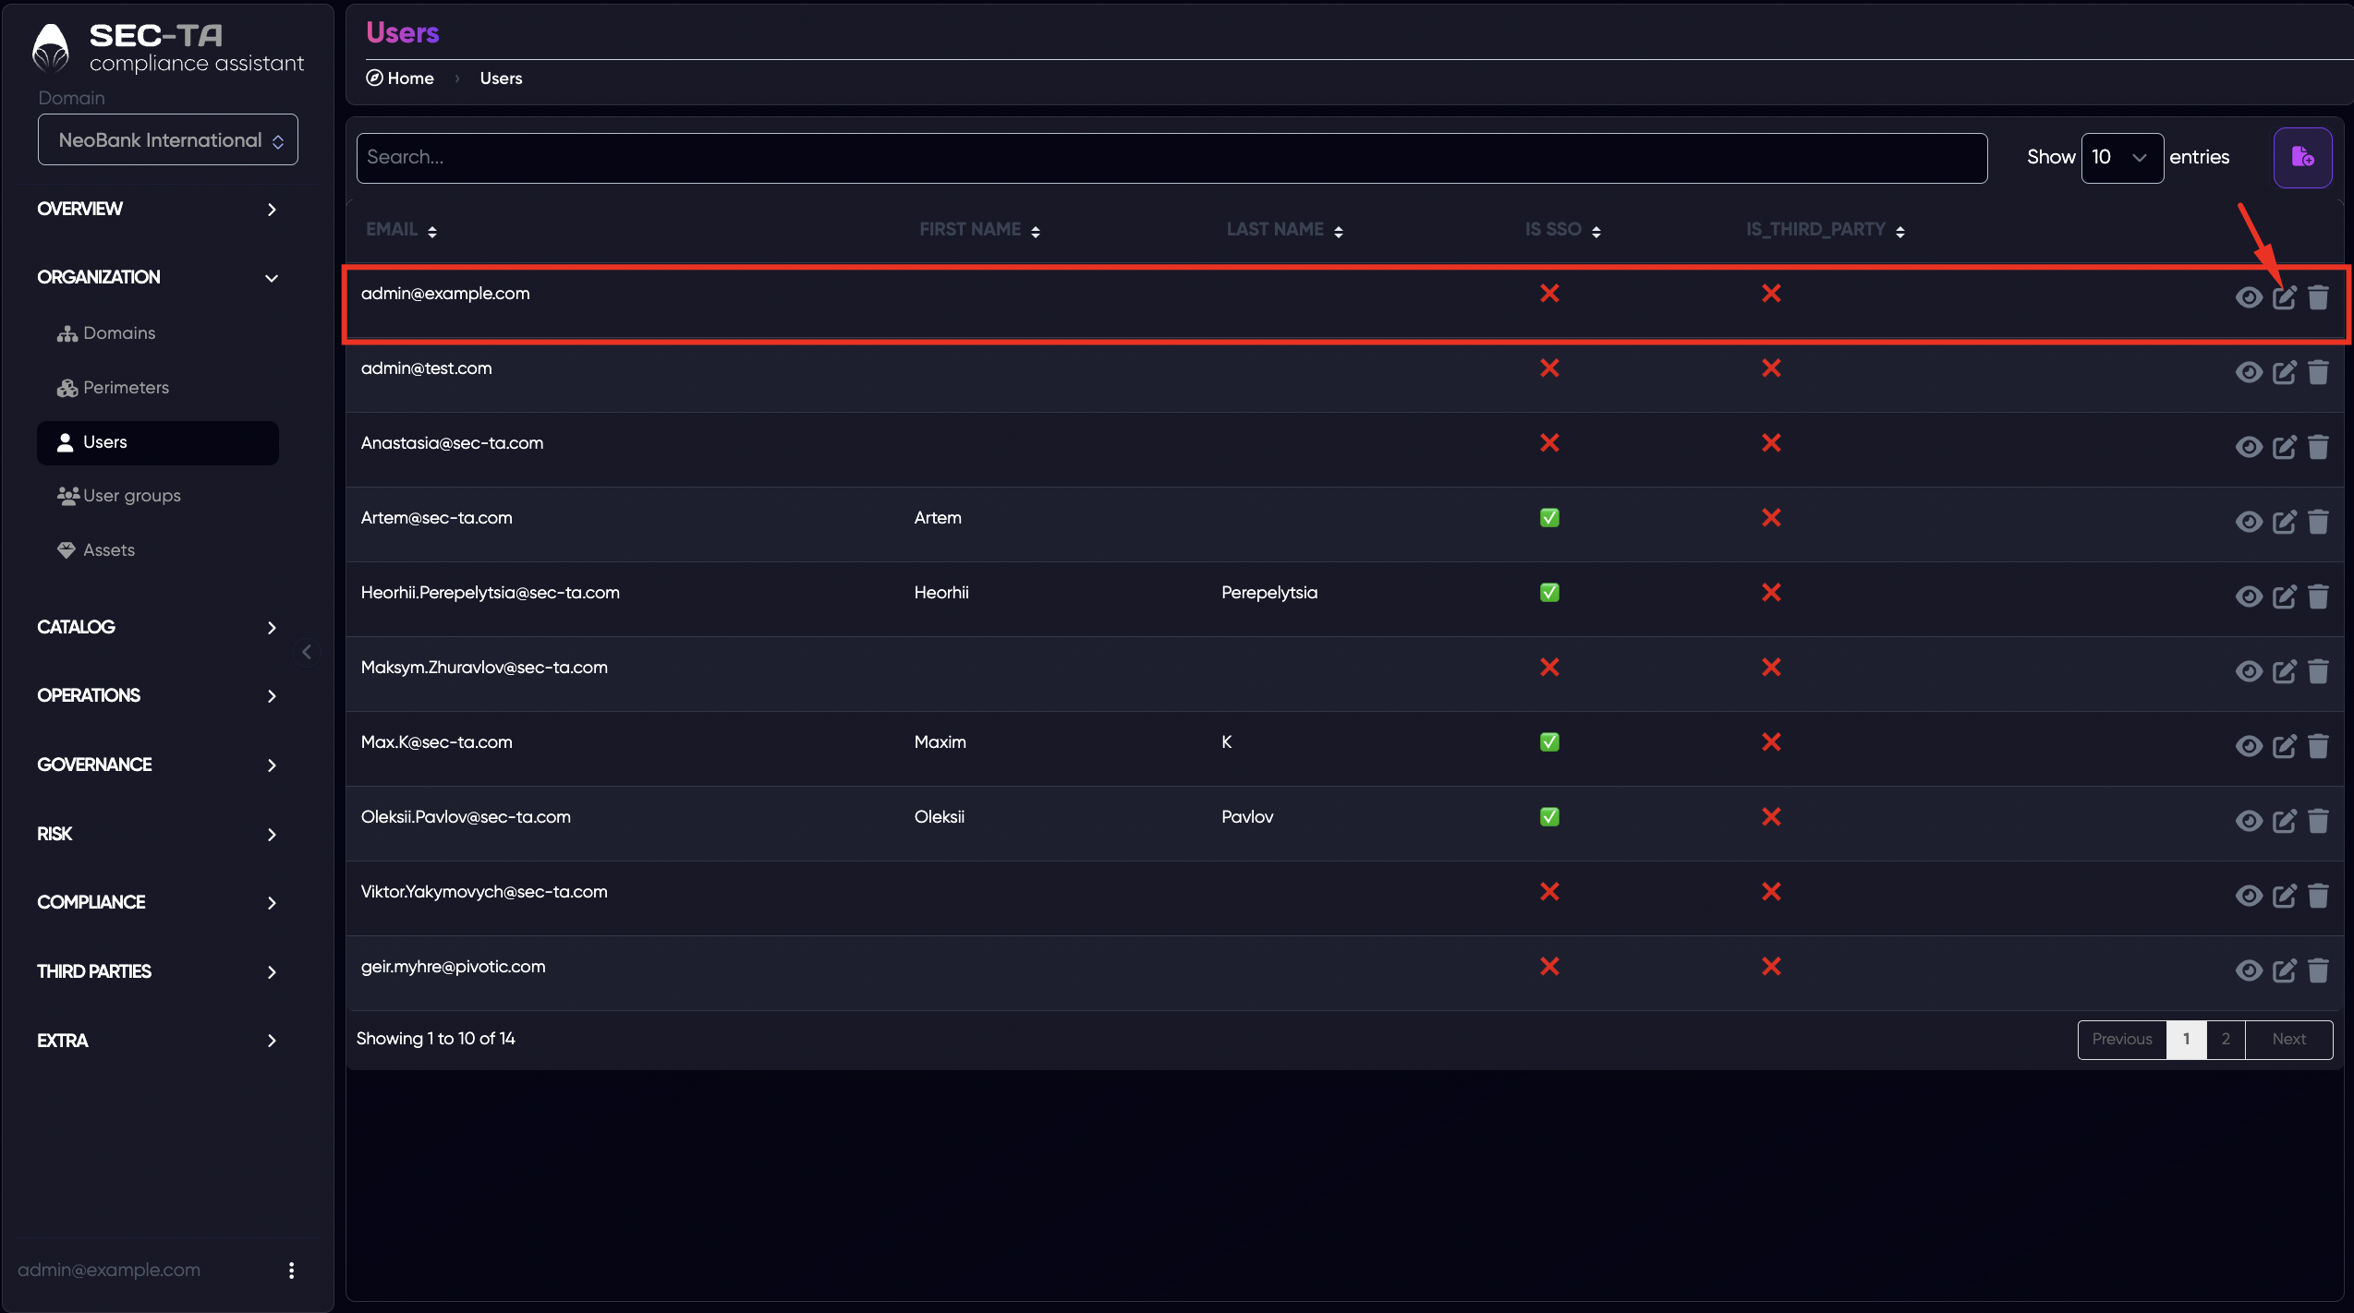Screen dimensions: 2354x1313
Task: Edit the Viktor.Yakymovych user row
Action: (2284, 896)
